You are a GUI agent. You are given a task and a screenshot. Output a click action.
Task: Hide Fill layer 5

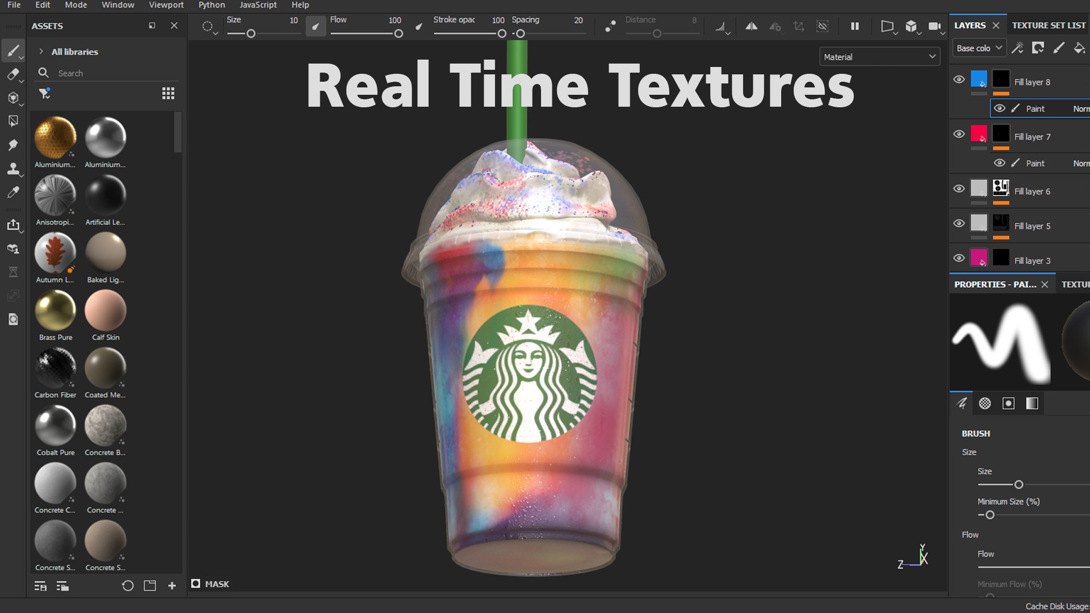(959, 223)
